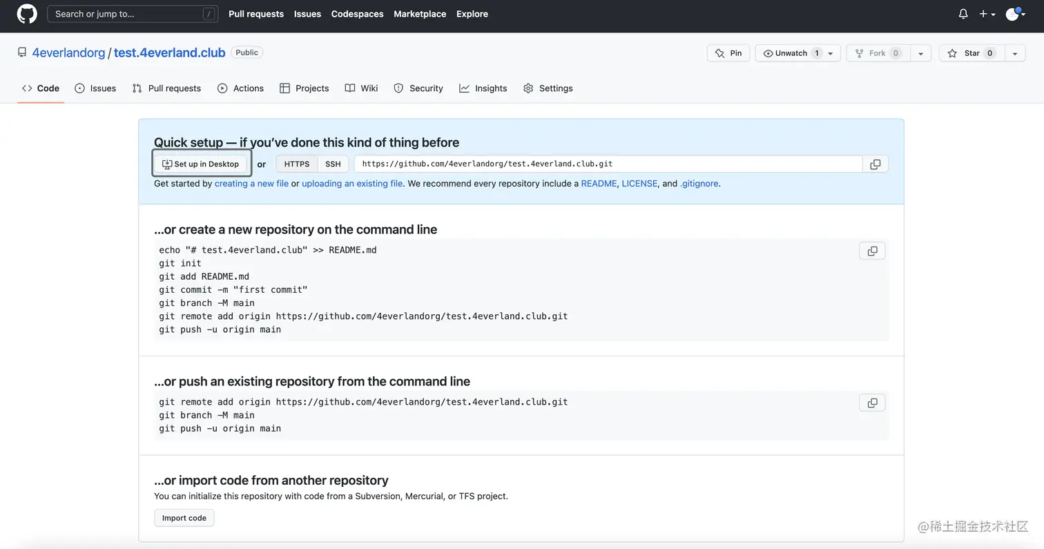The width and height of the screenshot is (1044, 549).
Task: Copy the push existing repository commands
Action: pos(872,403)
